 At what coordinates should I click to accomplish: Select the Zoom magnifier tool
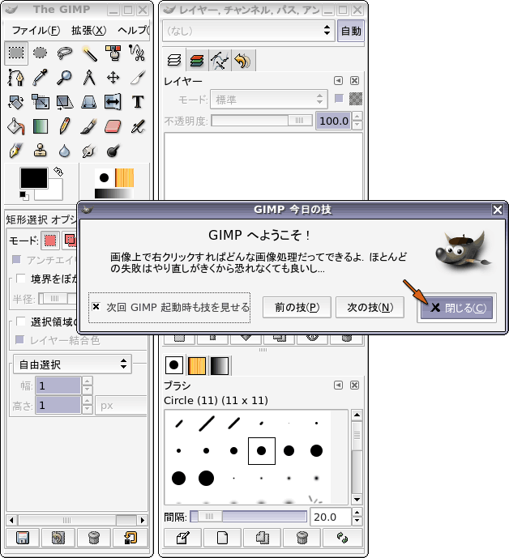[x=65, y=78]
